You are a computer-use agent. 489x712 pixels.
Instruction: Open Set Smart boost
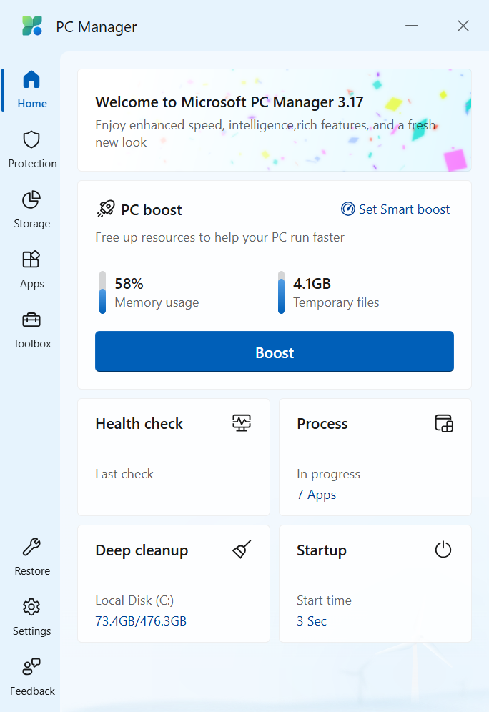click(x=395, y=209)
